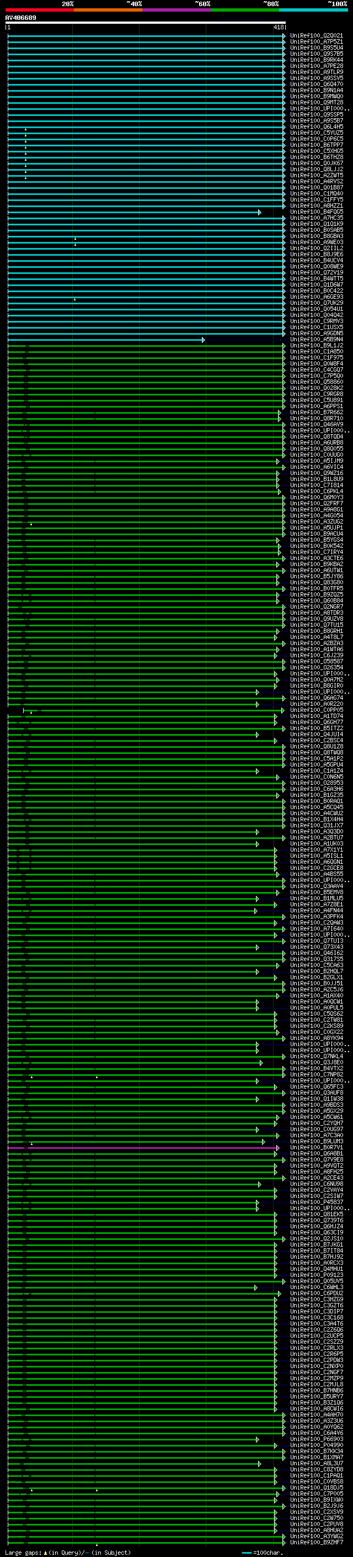Open hit UniRef100_C1FFY5

316,199
